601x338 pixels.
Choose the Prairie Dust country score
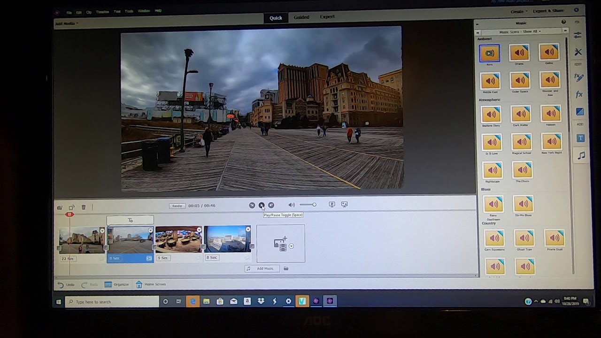(554, 238)
